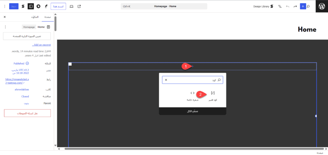Click Browse all (تصفّح الكل) button
This screenshot has height=155, width=328.
point(193,111)
